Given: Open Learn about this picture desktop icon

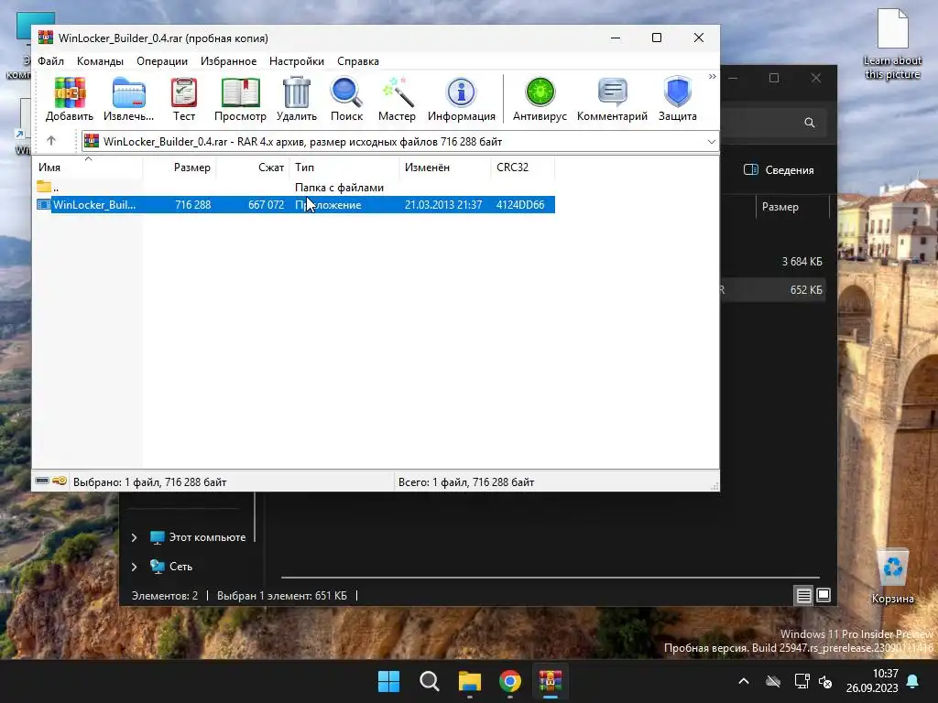Looking at the screenshot, I should (892, 44).
